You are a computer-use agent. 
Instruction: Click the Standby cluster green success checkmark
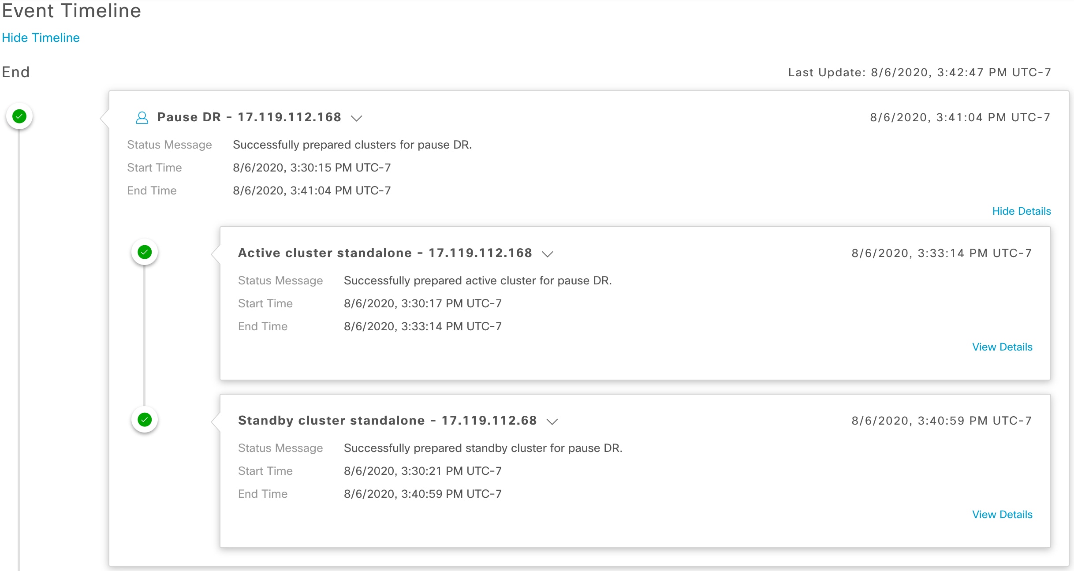coord(145,420)
